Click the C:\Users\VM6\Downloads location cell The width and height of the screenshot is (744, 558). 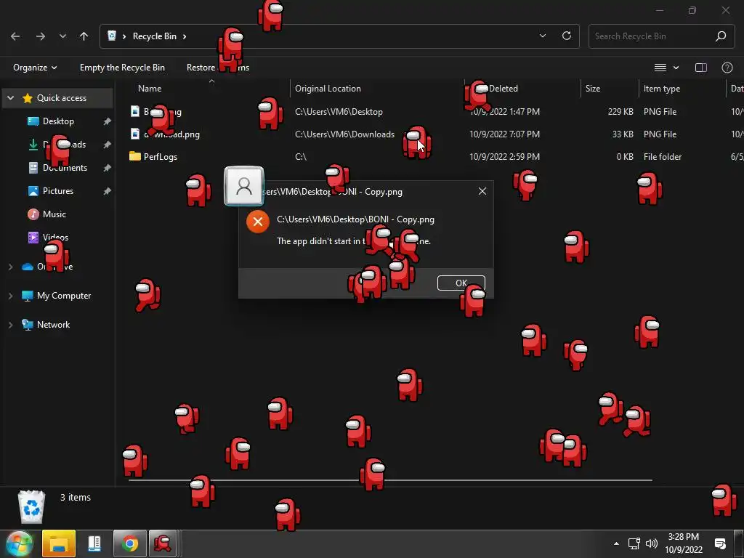pos(344,134)
